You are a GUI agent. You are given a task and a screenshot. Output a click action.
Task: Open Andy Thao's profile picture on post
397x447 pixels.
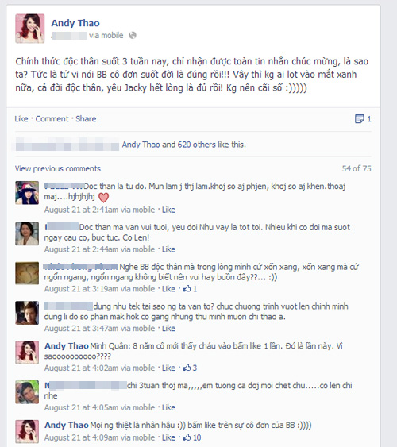[29, 29]
